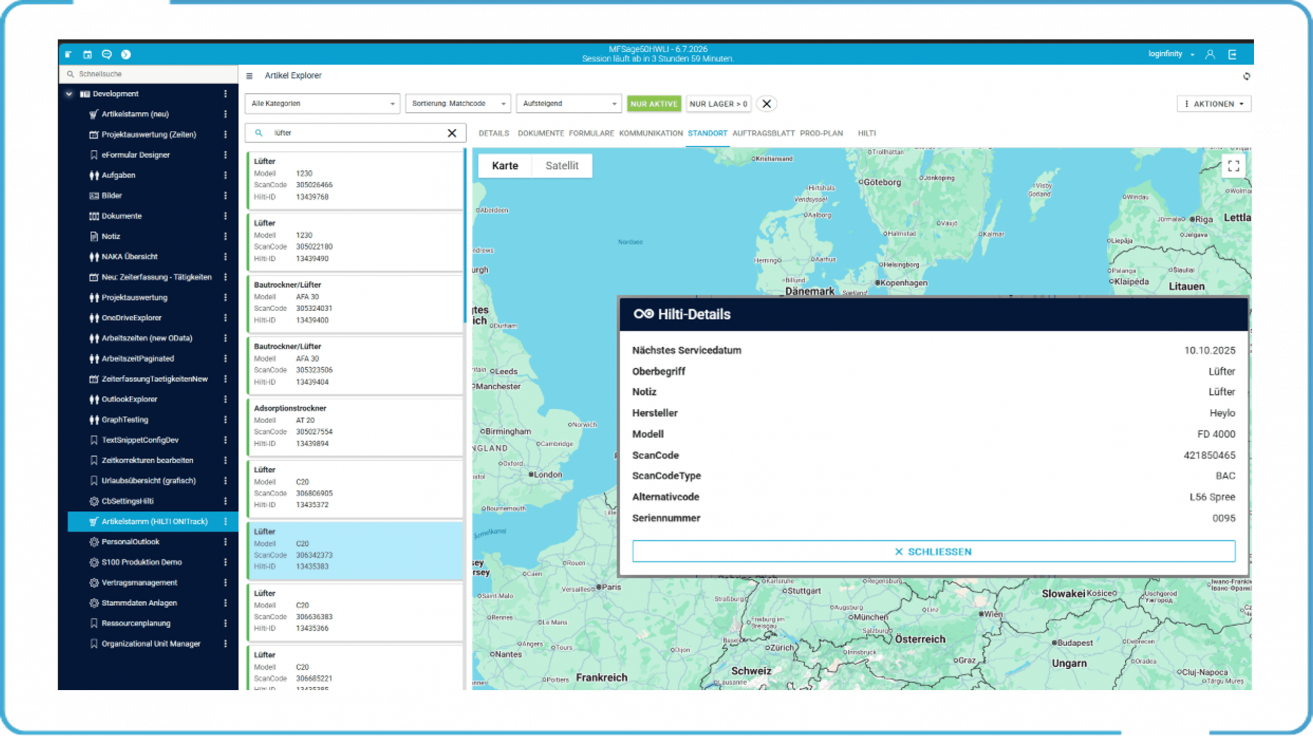Collapse the Development tree node

point(69,94)
